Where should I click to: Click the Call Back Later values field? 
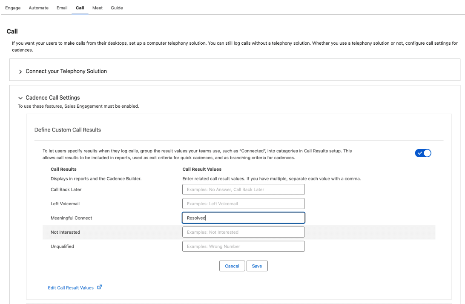click(x=243, y=189)
